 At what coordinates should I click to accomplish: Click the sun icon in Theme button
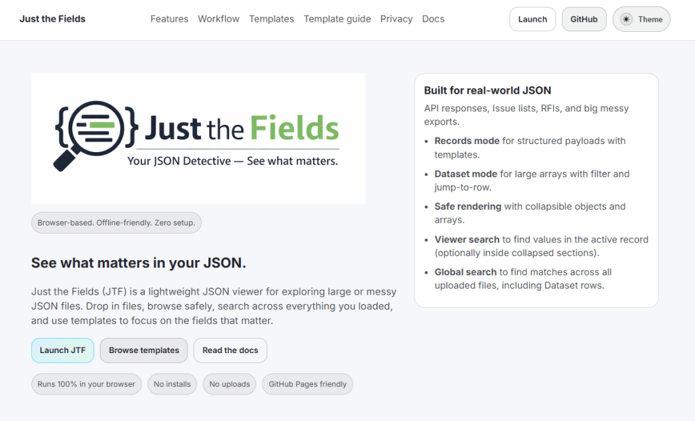(x=626, y=19)
